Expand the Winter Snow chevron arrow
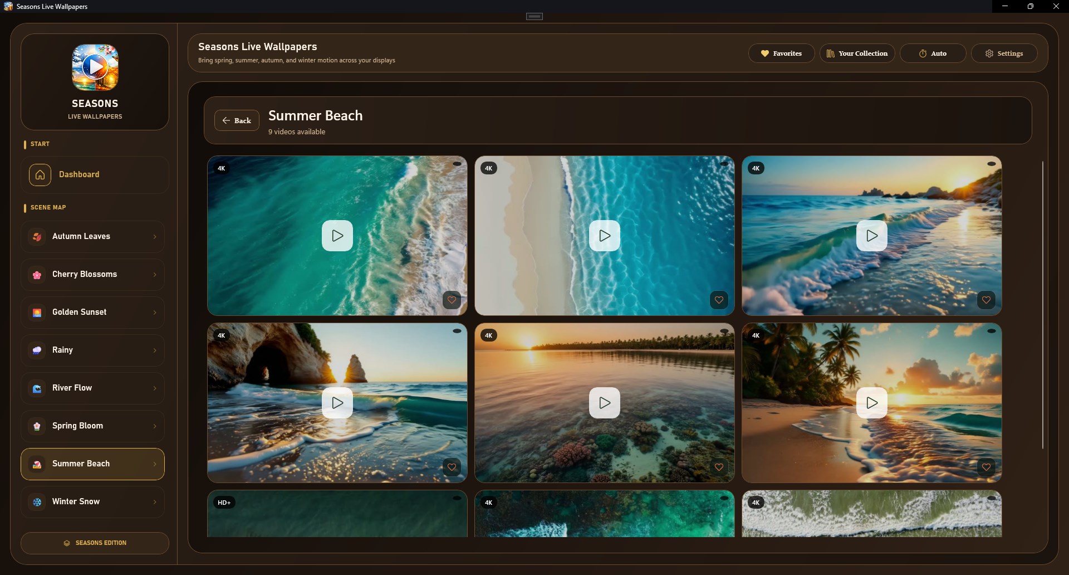 tap(155, 502)
